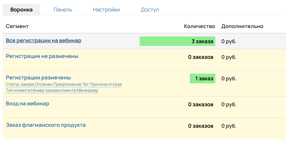286x163 pixels.
Task: Open the Панель tab
Action: pos(63,10)
